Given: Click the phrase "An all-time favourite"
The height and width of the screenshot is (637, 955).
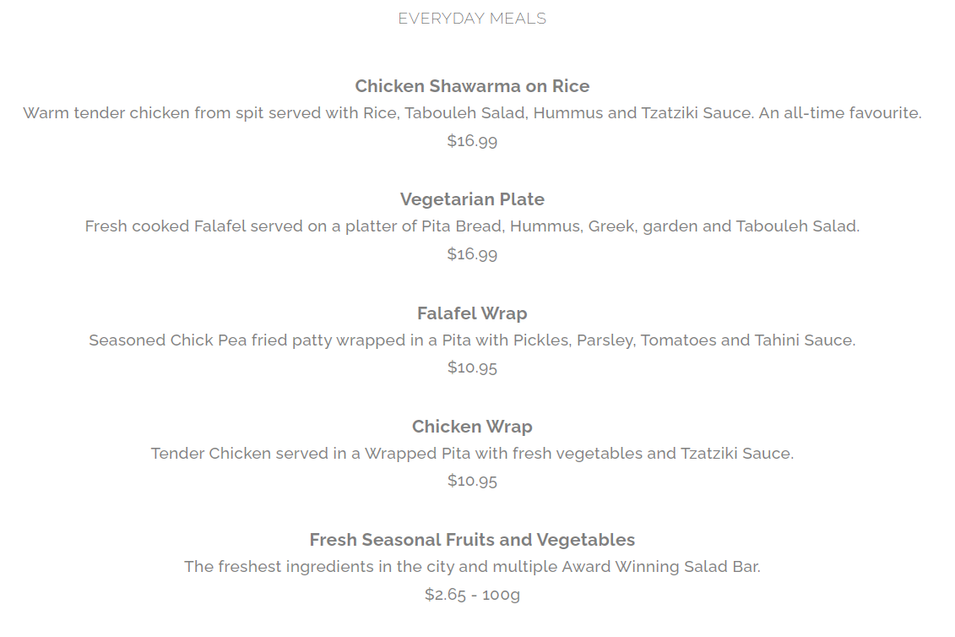Looking at the screenshot, I should 839,113.
